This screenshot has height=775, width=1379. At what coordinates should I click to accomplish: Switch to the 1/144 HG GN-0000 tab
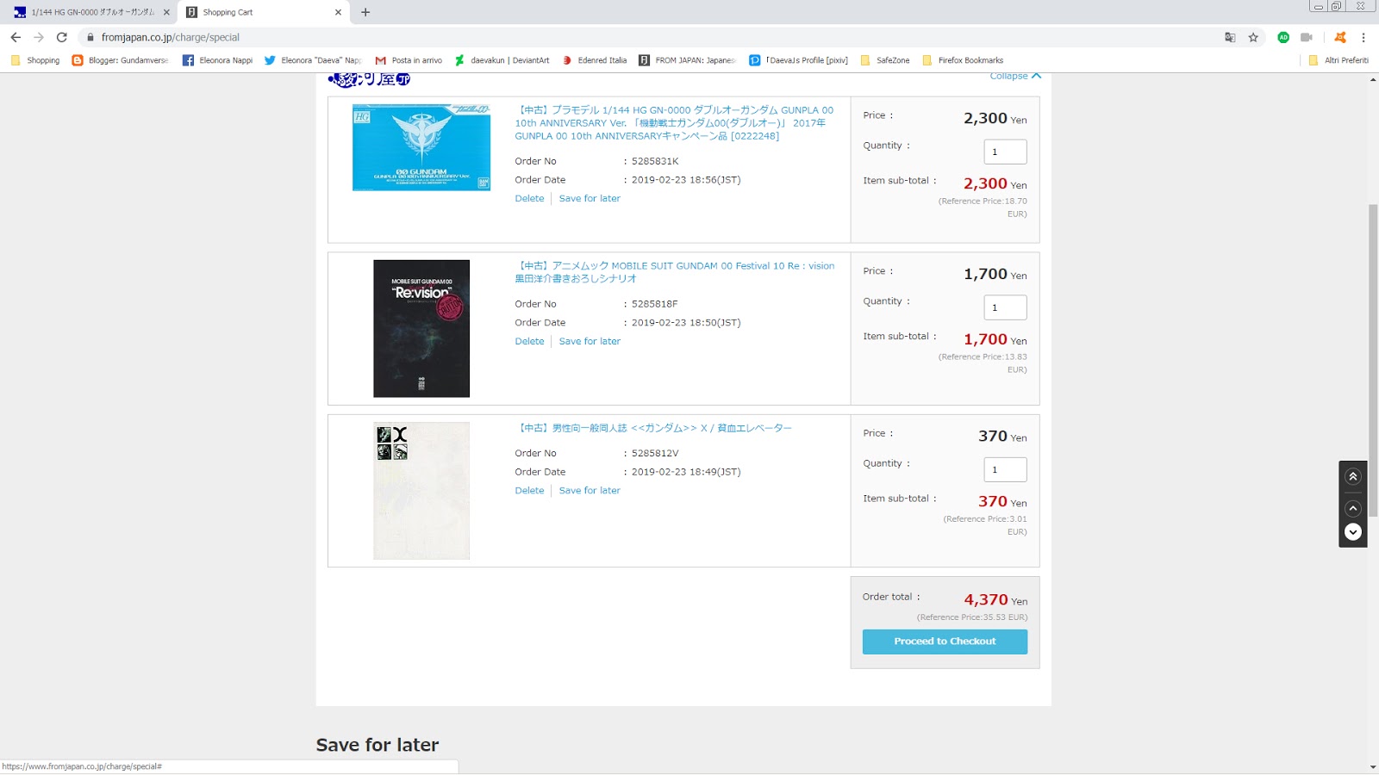pyautogui.click(x=90, y=12)
